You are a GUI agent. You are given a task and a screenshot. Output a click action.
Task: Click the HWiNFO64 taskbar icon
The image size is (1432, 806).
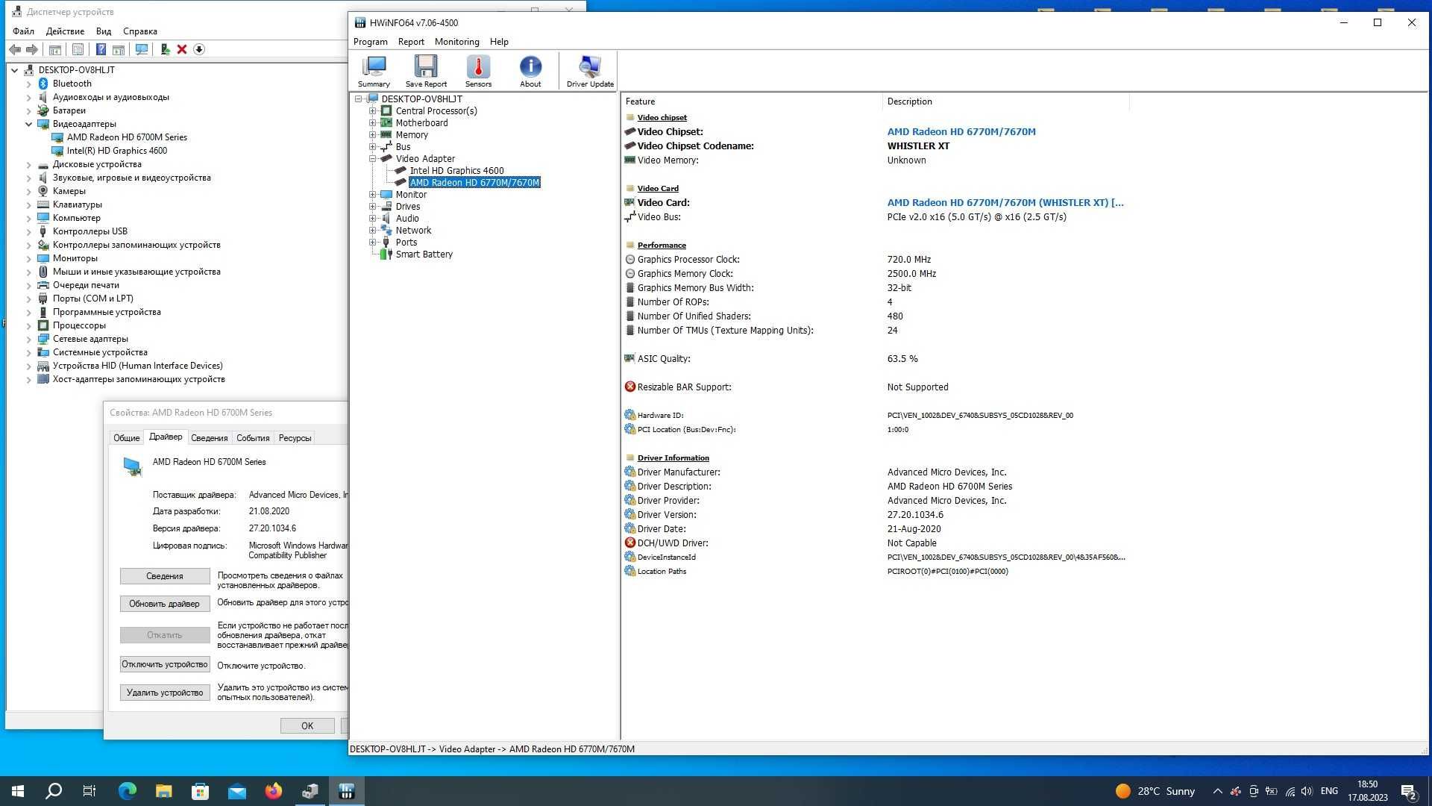click(346, 791)
